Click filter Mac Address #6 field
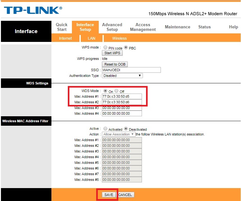 click(x=122, y=168)
